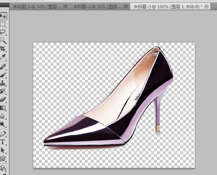Select the Brush tool
This screenshot has height=175, width=217.
point(3,75)
